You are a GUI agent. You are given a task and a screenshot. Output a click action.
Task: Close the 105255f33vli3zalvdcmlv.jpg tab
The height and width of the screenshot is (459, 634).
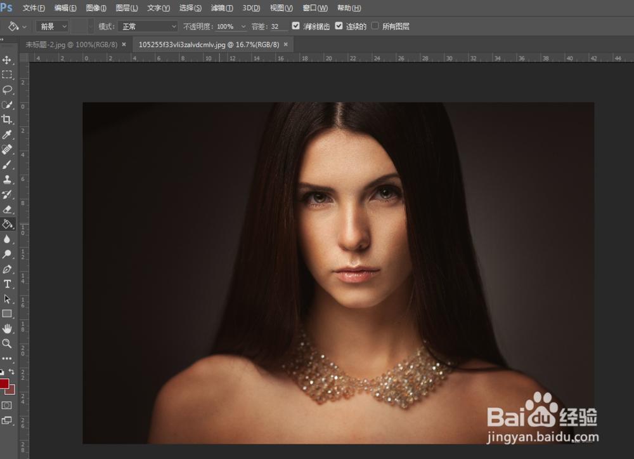tap(285, 44)
